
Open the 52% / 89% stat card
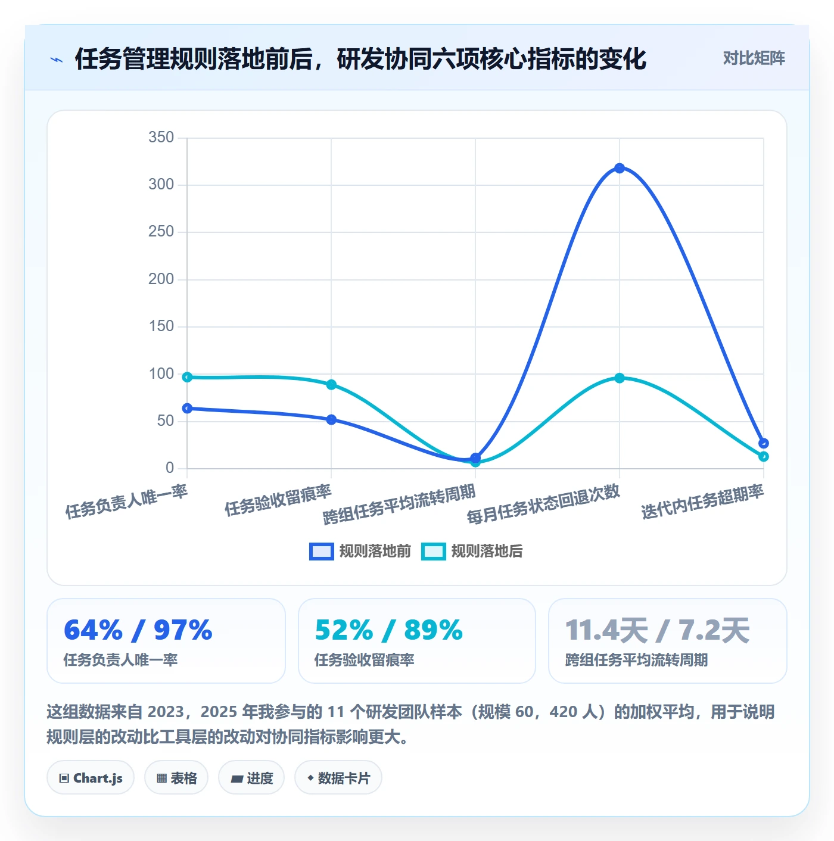click(417, 641)
